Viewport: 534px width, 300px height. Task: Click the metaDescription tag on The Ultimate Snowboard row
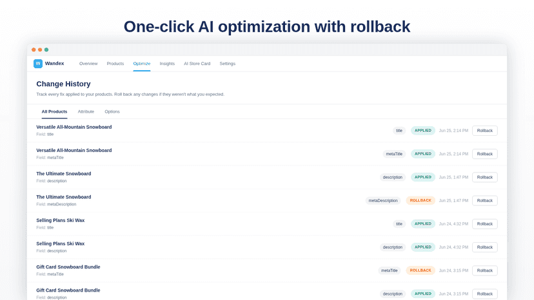[383, 201]
